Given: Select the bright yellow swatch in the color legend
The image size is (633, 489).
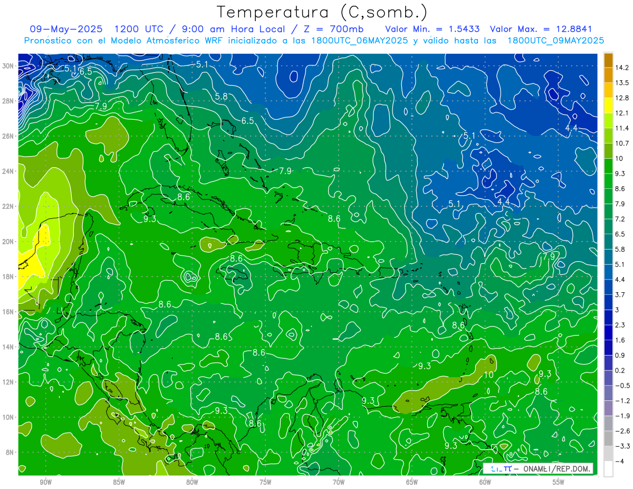Looking at the screenshot, I should pyautogui.click(x=608, y=106).
